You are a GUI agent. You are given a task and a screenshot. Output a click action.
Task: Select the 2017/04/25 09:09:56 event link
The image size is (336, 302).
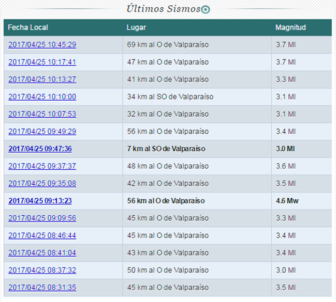click(x=42, y=218)
